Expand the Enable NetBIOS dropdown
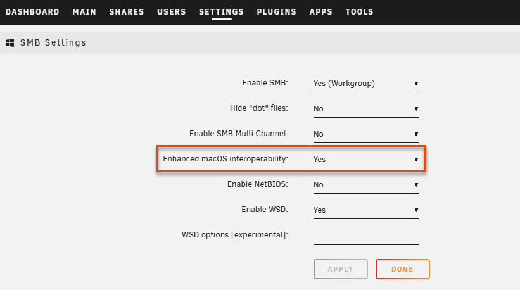 (365, 185)
